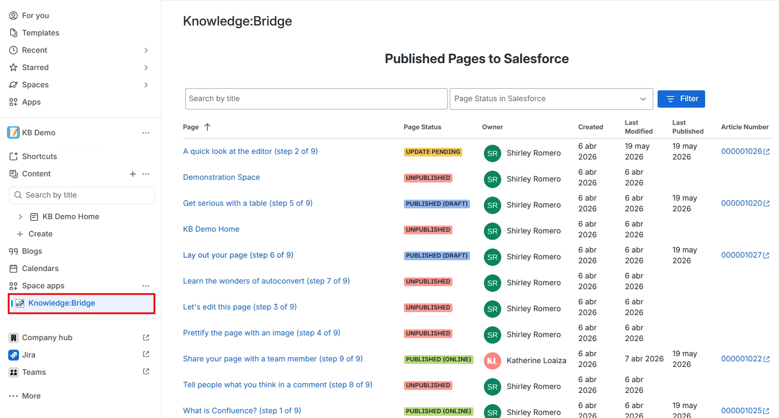This screenshot has height=418, width=779.
Task: Open the For you section
Action: pos(35,16)
